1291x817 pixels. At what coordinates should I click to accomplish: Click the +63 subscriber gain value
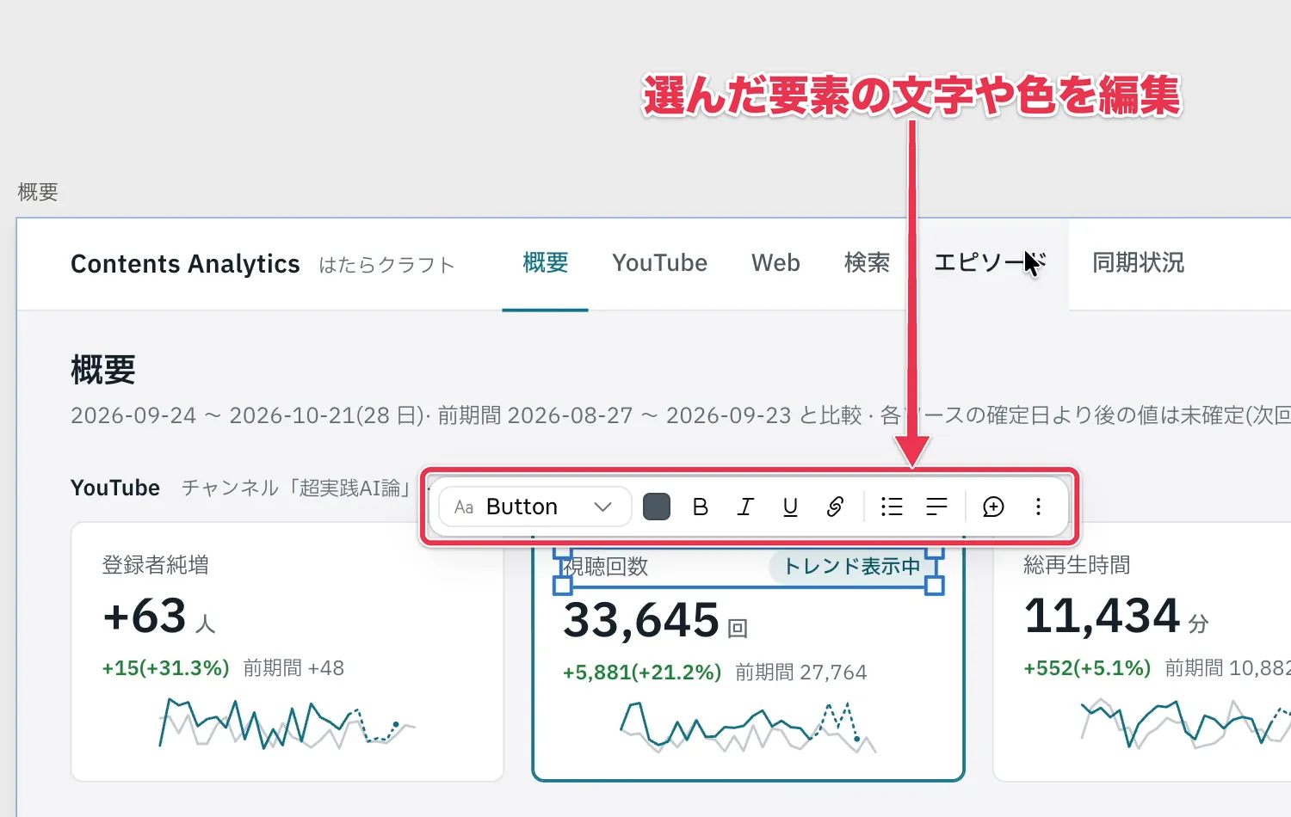pos(145,616)
